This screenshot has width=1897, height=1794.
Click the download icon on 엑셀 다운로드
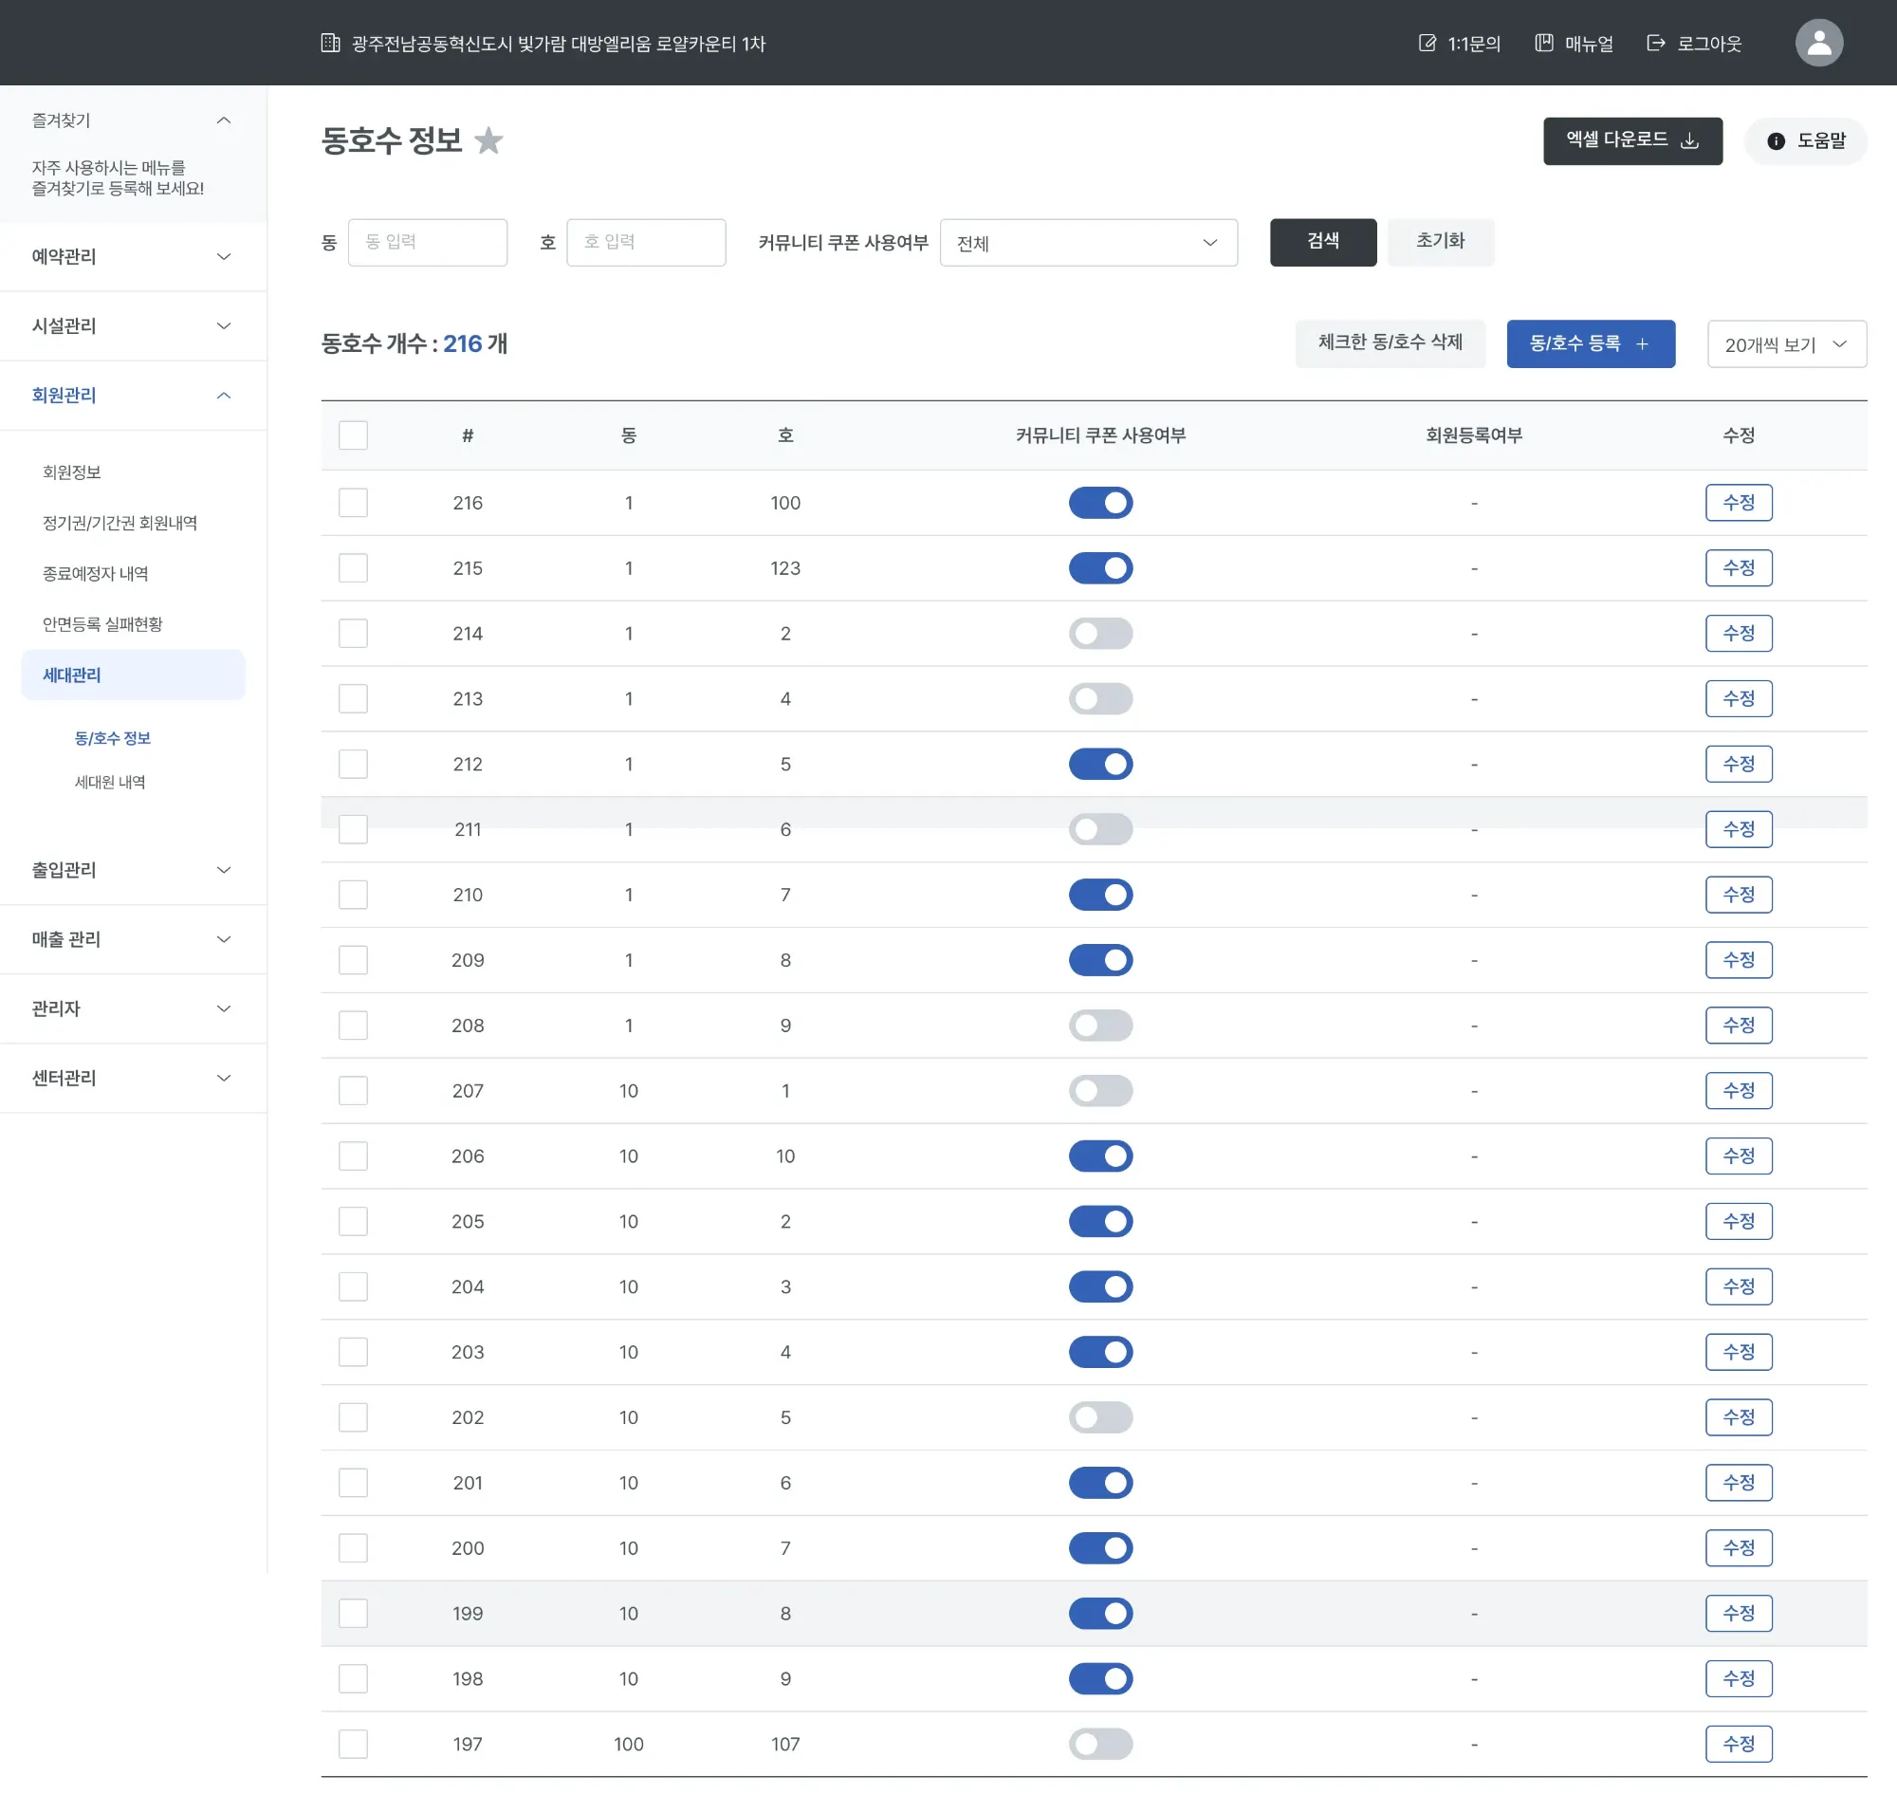pyautogui.click(x=1689, y=141)
